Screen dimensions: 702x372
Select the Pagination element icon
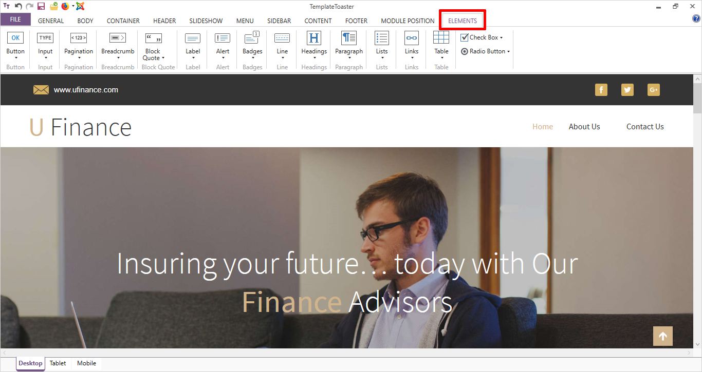79,38
